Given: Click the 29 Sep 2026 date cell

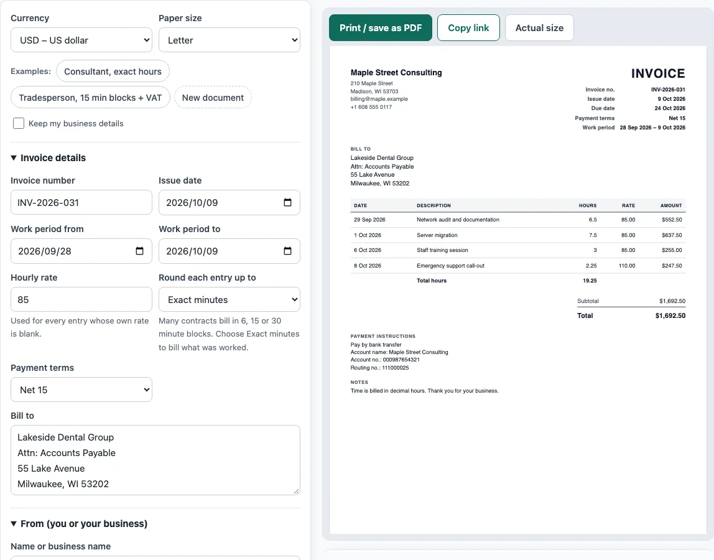Looking at the screenshot, I should 369,220.
